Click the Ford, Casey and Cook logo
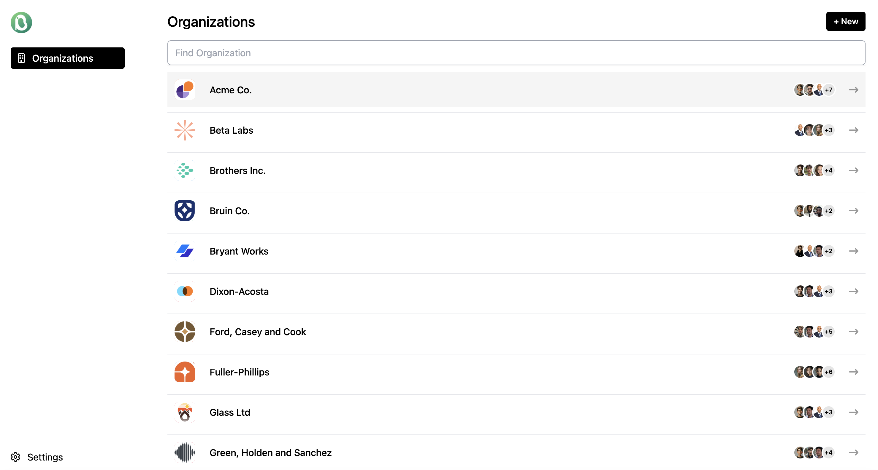Viewport: 878px width, 470px height. pyautogui.click(x=185, y=332)
